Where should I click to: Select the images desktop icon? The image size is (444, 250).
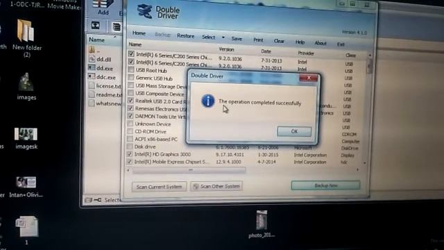(x=26, y=86)
